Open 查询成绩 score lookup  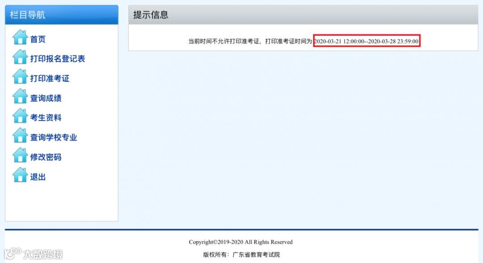coord(46,98)
